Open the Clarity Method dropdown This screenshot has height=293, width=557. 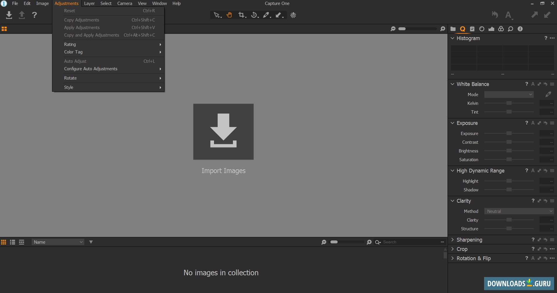tap(519, 211)
